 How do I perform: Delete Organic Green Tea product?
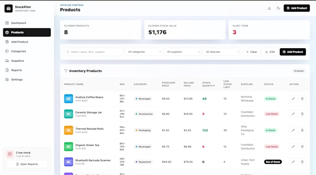coord(302,147)
